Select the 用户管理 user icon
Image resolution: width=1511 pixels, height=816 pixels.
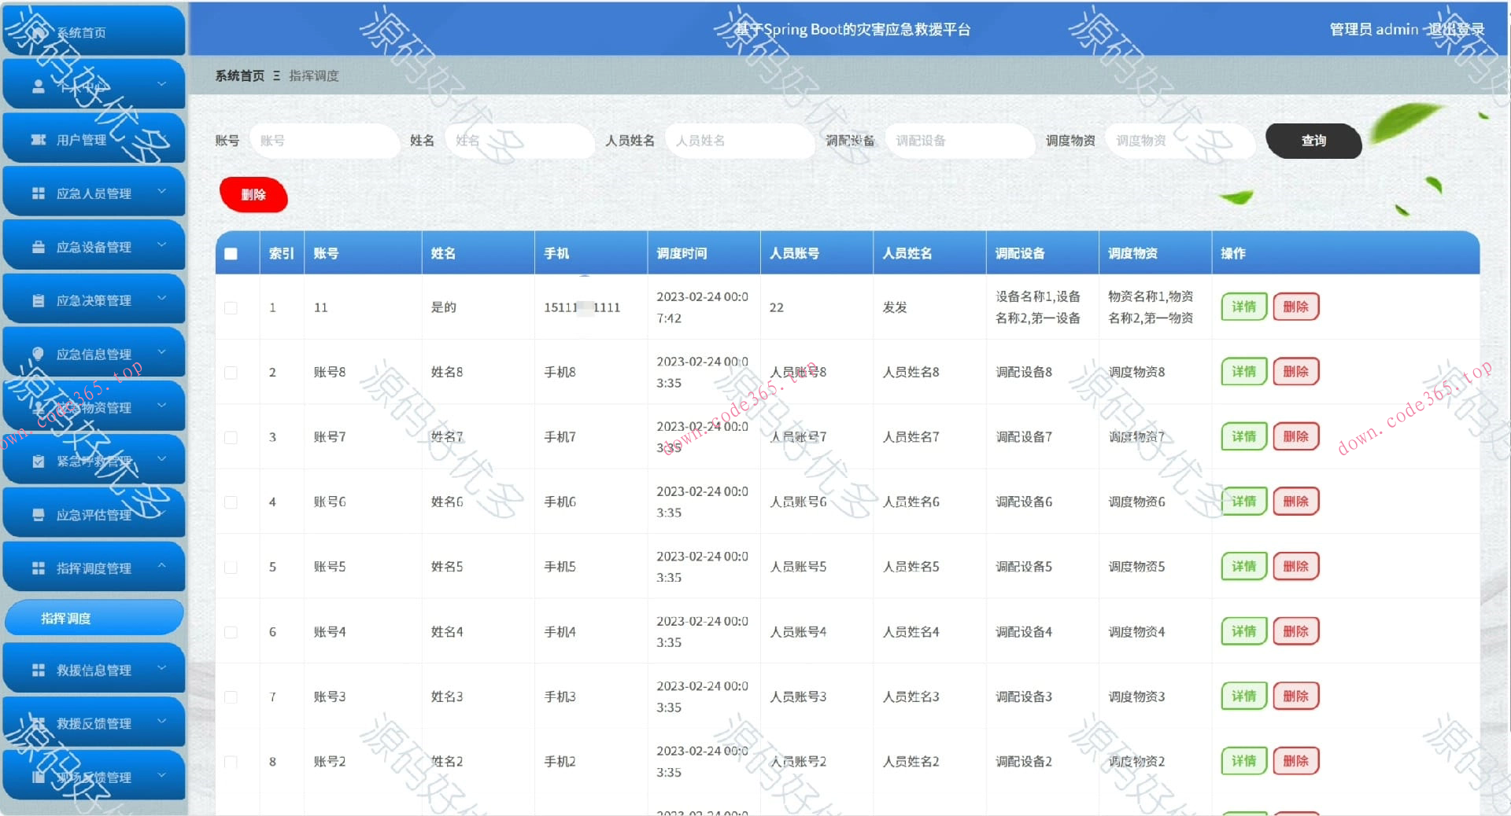click(38, 138)
